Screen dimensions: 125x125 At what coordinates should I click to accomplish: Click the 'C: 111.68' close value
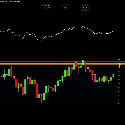tap(46, 8)
